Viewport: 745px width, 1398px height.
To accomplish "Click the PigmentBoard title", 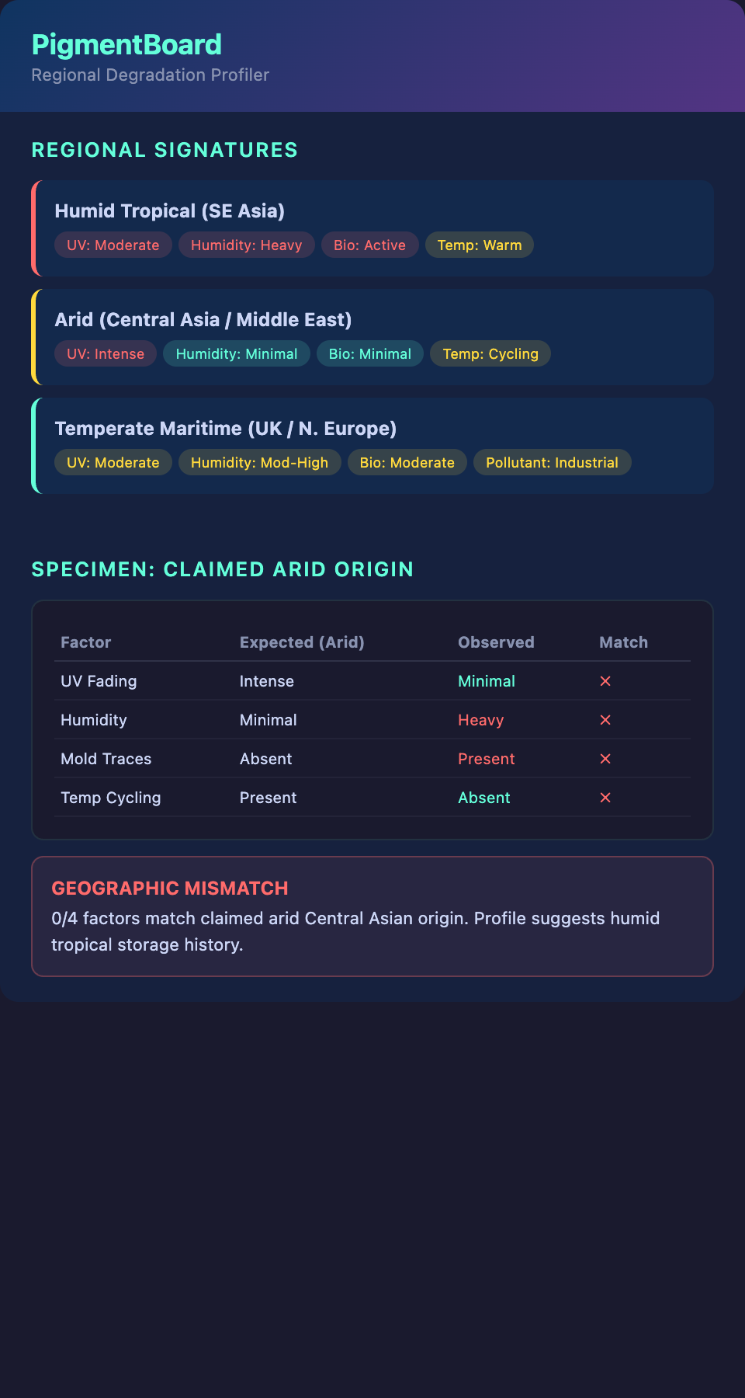I will click(x=126, y=45).
